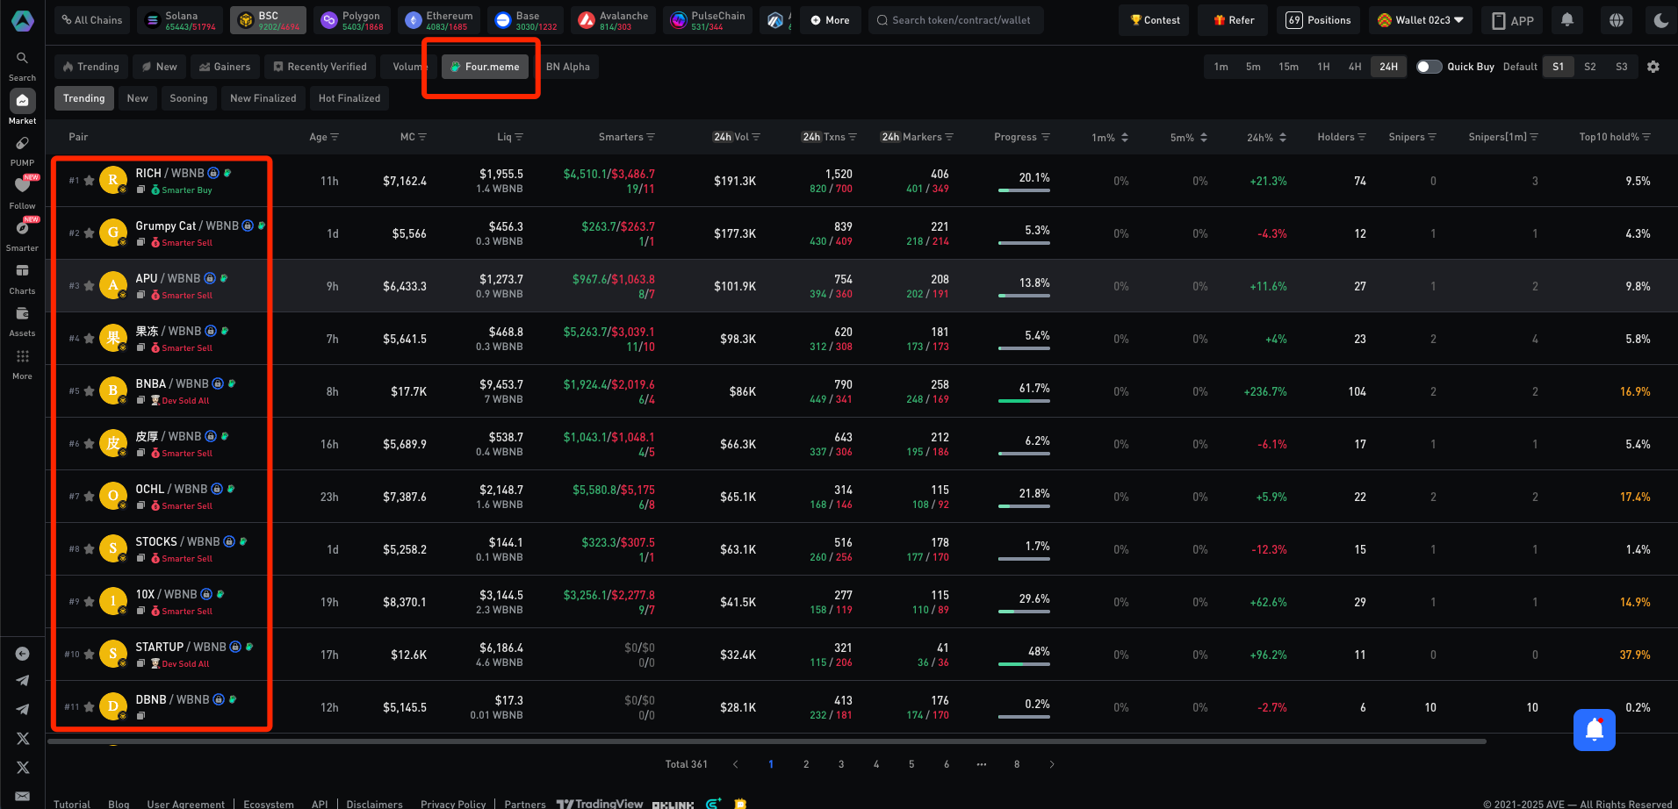Select the S2 quick buy preset
This screenshot has height=809, width=1678.
tap(1590, 67)
